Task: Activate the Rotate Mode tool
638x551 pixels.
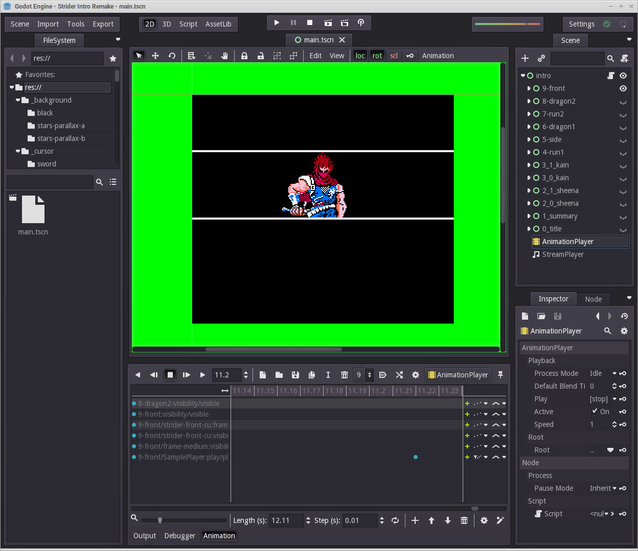Action: [x=172, y=56]
